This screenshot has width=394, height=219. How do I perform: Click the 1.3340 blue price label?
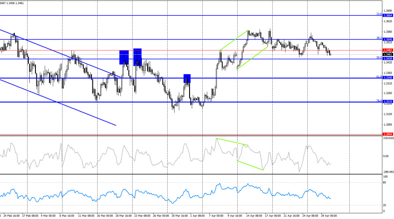[388, 78]
